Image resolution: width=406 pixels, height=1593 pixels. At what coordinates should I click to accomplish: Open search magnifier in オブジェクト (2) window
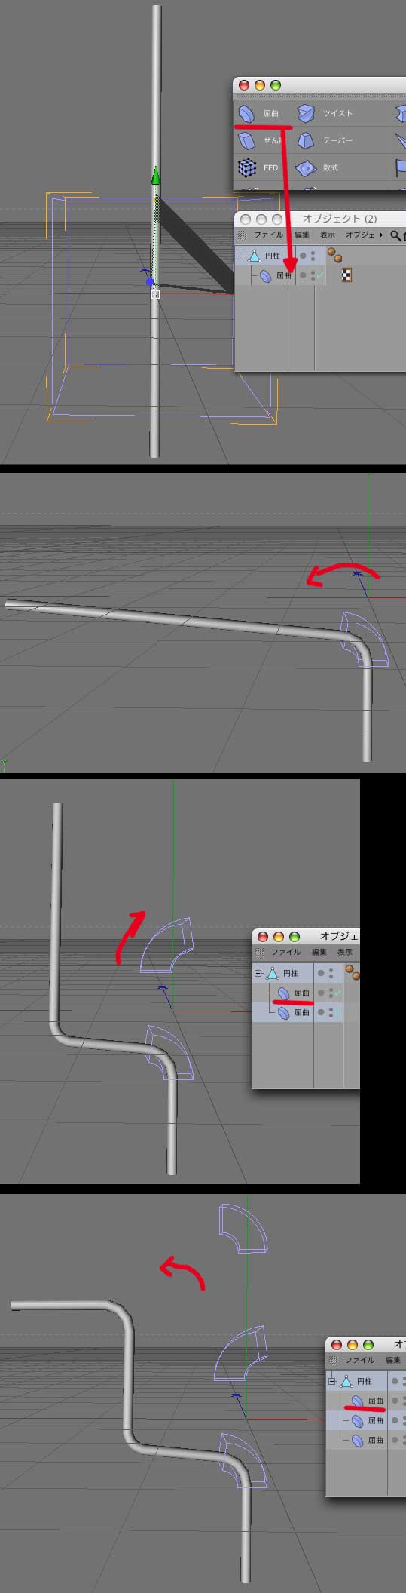click(x=395, y=235)
